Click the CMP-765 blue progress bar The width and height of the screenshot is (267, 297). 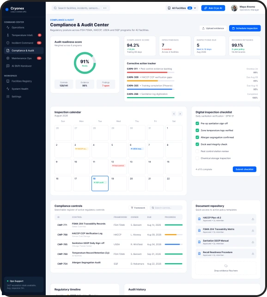[x=174, y=244]
